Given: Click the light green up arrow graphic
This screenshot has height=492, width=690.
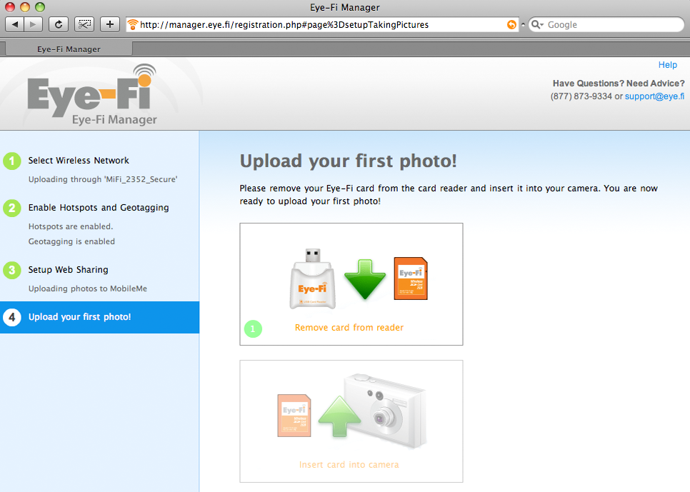Looking at the screenshot, I should coord(339,416).
